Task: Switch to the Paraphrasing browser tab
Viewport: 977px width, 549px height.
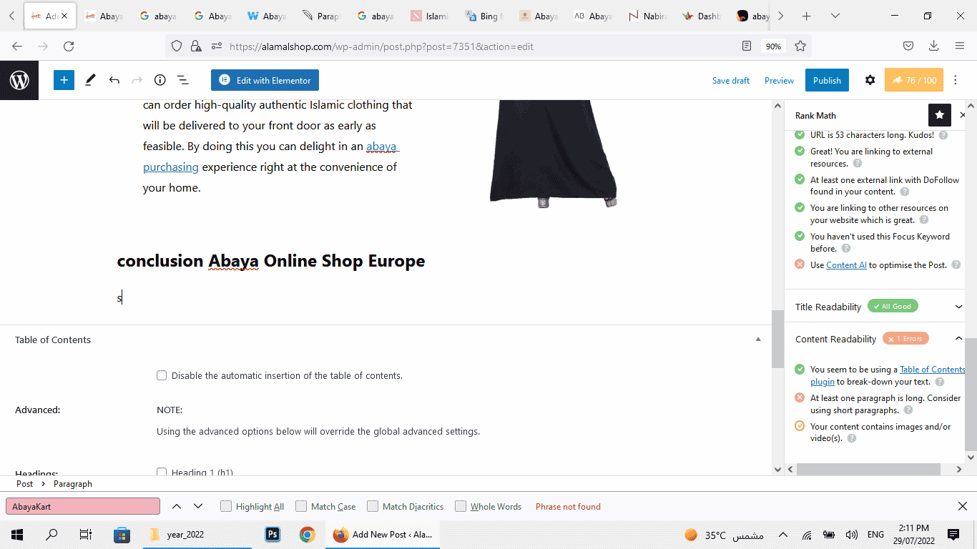Action: [x=321, y=16]
